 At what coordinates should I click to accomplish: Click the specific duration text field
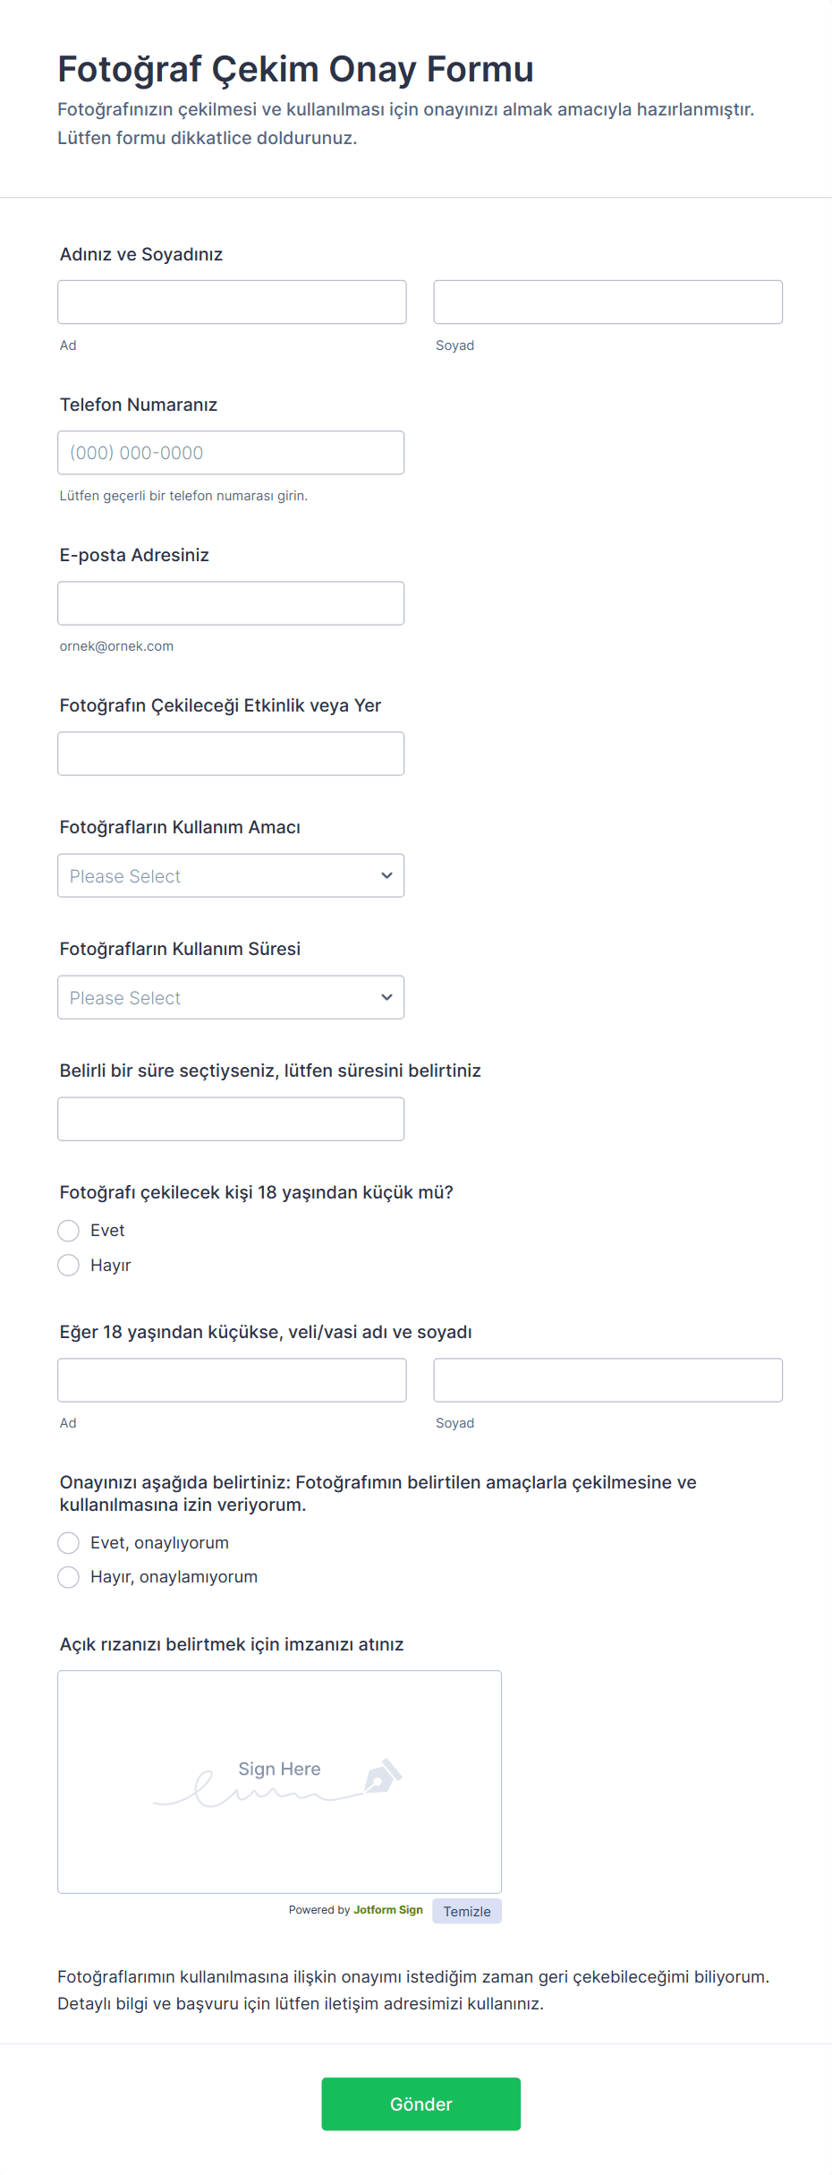coord(231,1119)
